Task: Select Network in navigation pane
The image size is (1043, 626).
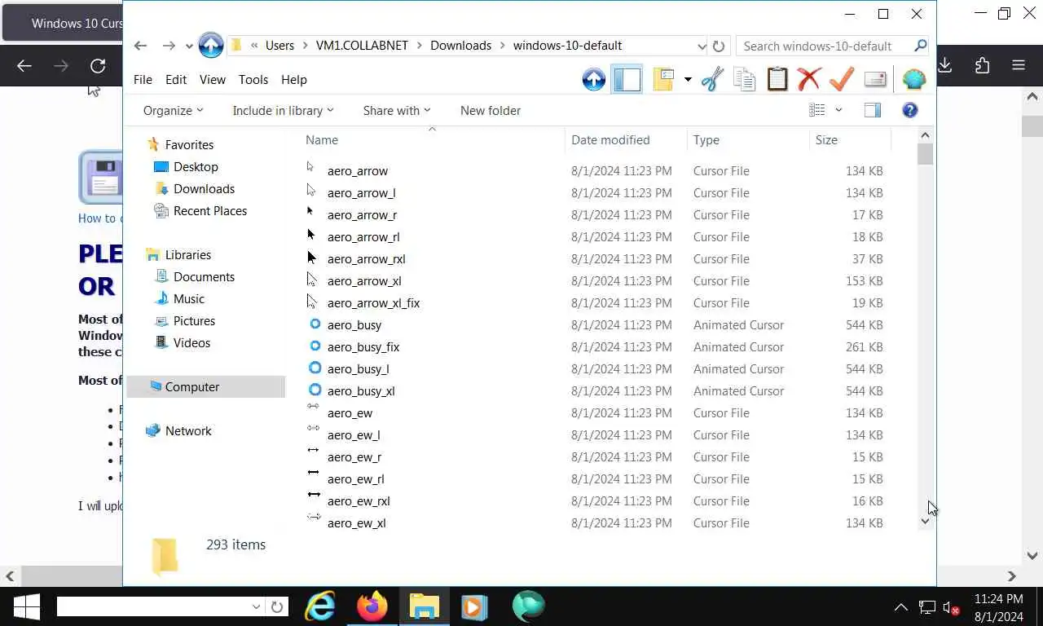Action: point(188,430)
